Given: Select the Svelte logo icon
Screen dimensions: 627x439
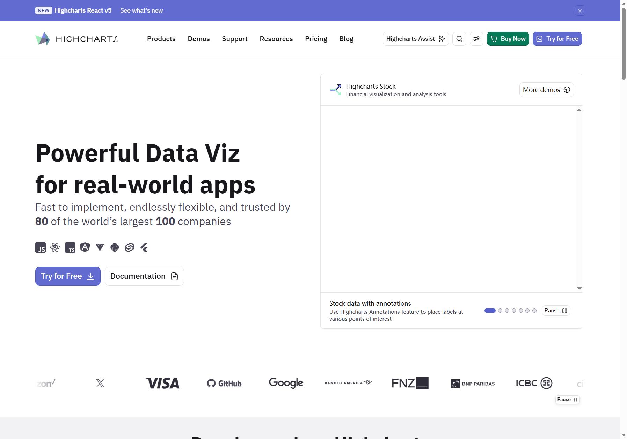Looking at the screenshot, I should click(130, 247).
